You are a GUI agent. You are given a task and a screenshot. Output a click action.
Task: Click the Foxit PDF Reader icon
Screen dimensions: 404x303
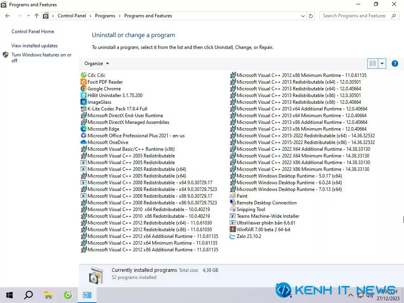pos(84,82)
